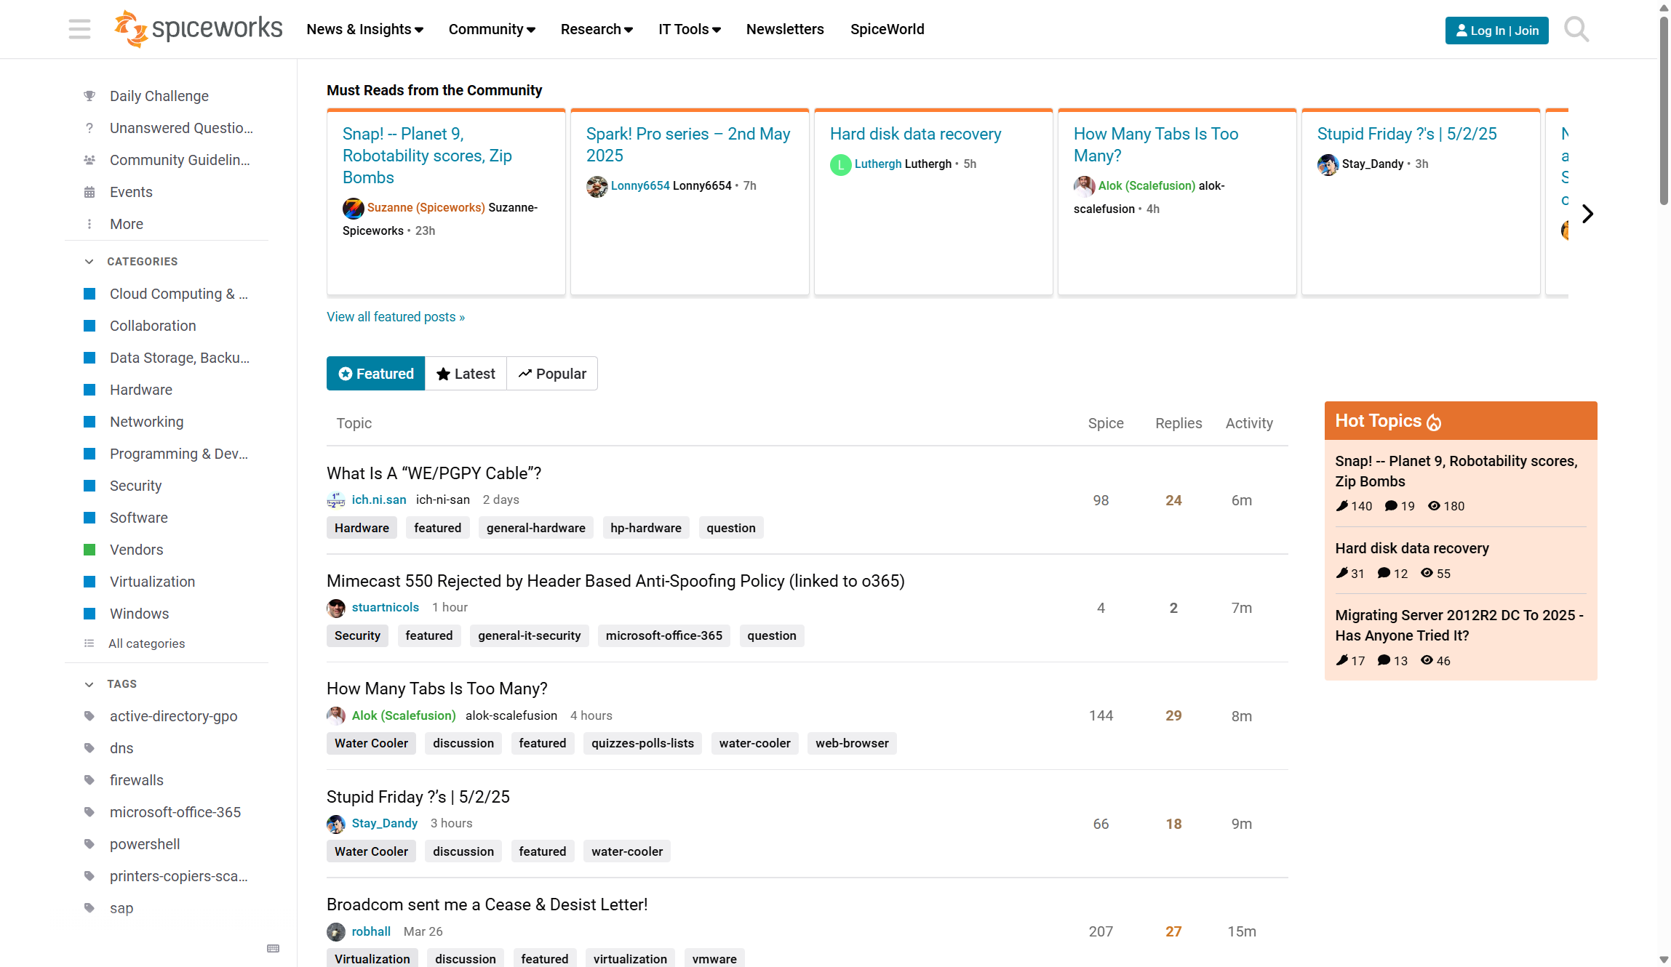Click the tag icon beside firewalls
Screen dimensions: 1671x967
pos(89,780)
